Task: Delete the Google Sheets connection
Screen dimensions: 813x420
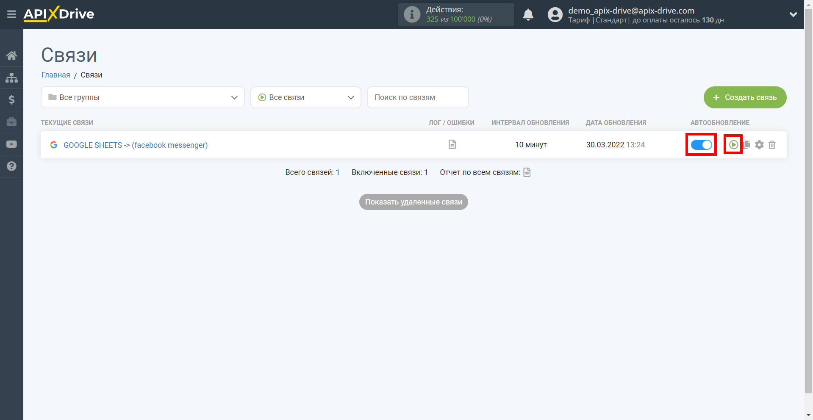Action: 772,145
